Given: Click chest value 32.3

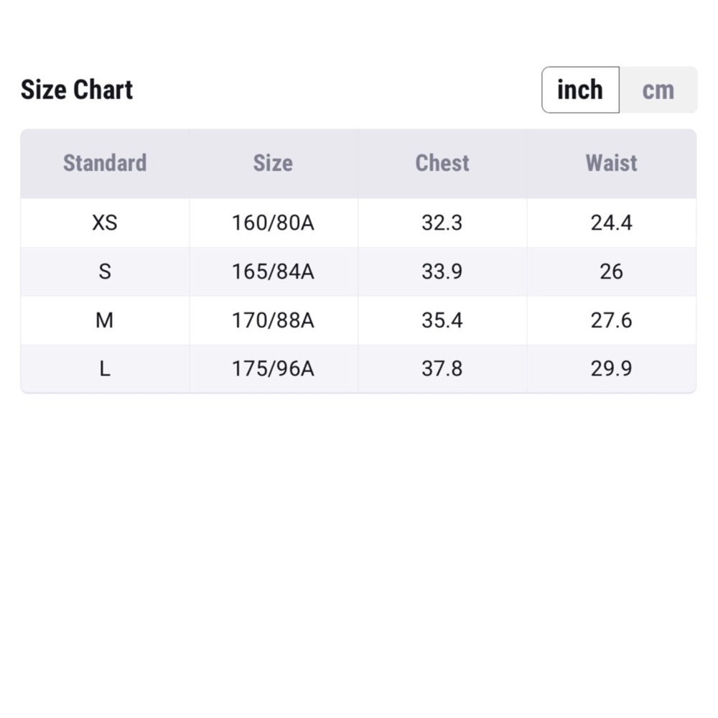Looking at the screenshot, I should [442, 223].
